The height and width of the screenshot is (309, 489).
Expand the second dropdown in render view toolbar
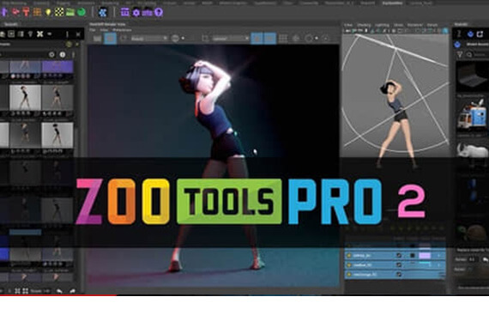tap(230, 39)
